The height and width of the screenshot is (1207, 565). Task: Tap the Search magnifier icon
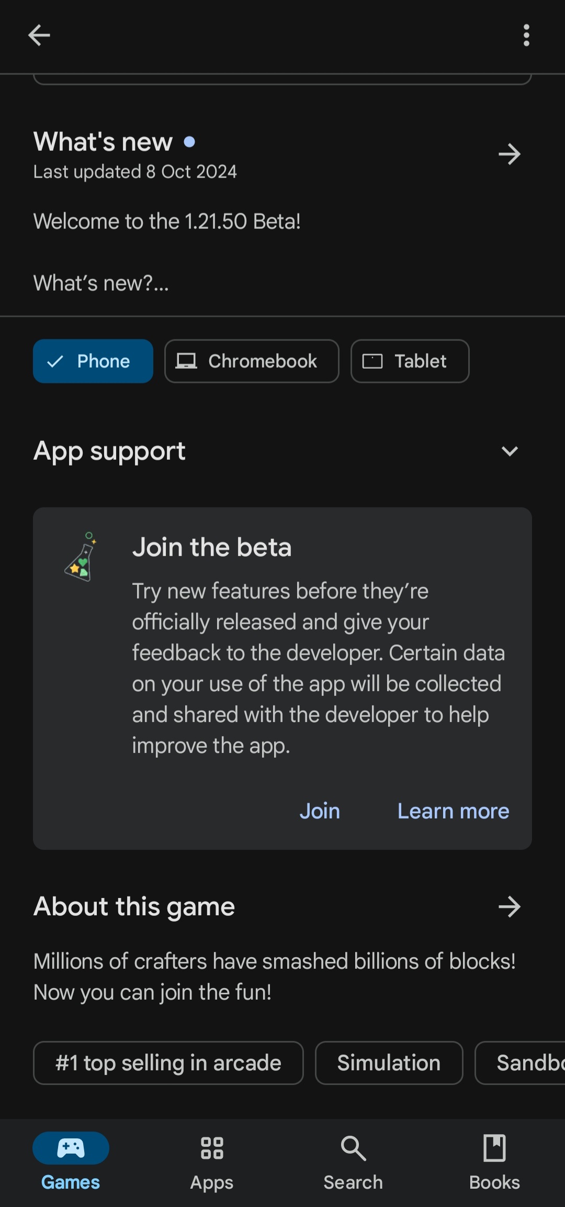coord(353,1148)
